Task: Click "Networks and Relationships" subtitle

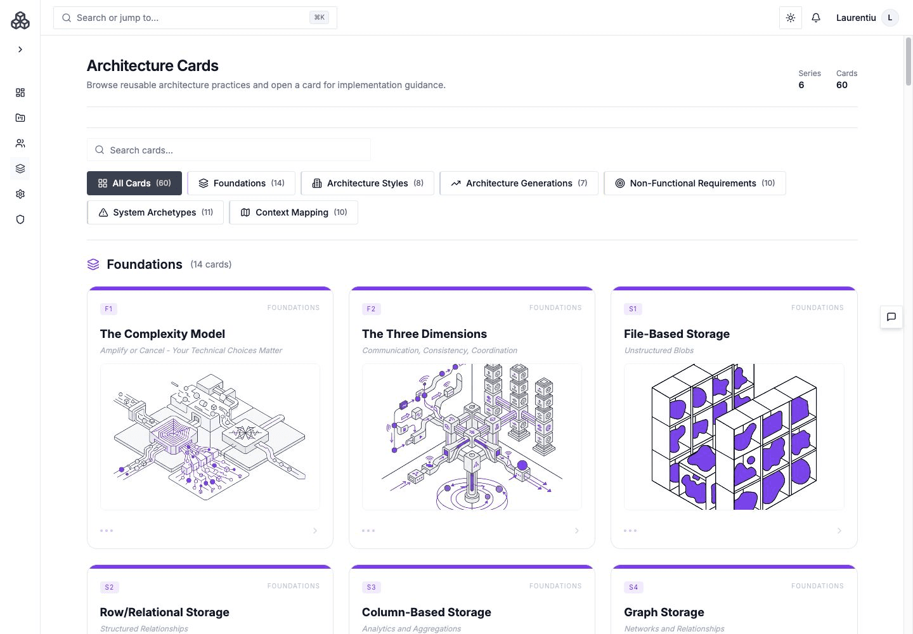Action: click(674, 629)
